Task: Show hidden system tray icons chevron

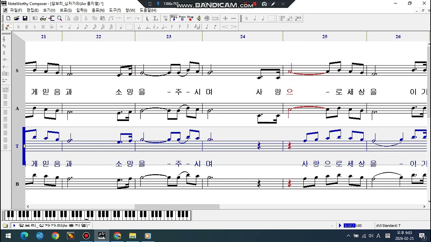Action: (x=349, y=236)
